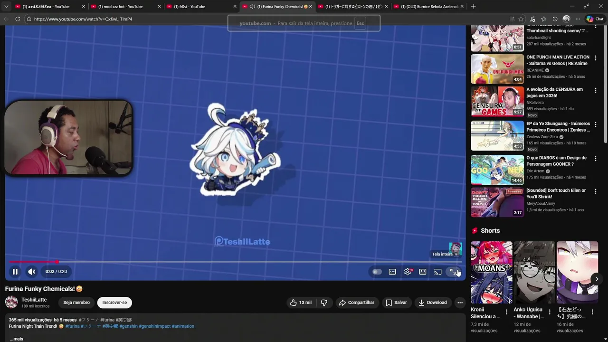608x342 pixels.
Task: Switch to theater mode icon
Action: (423, 272)
